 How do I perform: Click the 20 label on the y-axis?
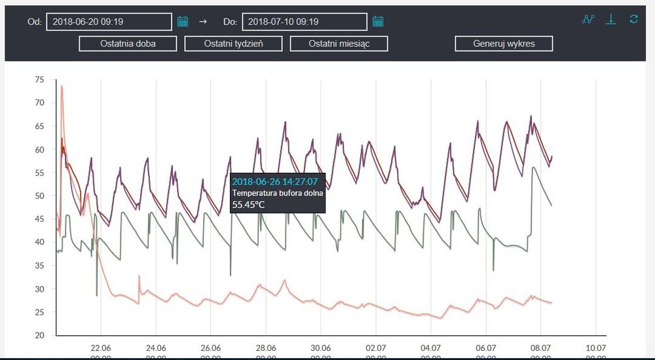pyautogui.click(x=39, y=335)
